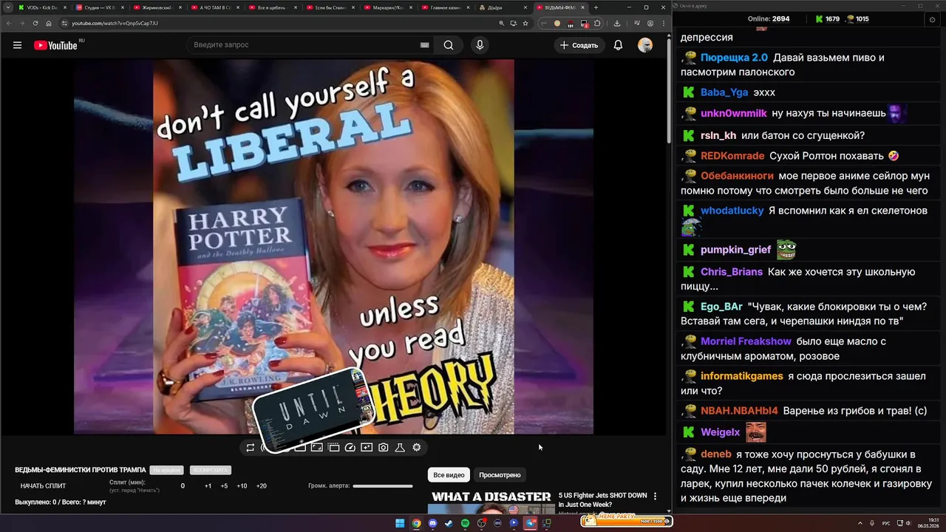Click the magnifier search button
Viewport: 946px width, 532px height.
coord(449,45)
